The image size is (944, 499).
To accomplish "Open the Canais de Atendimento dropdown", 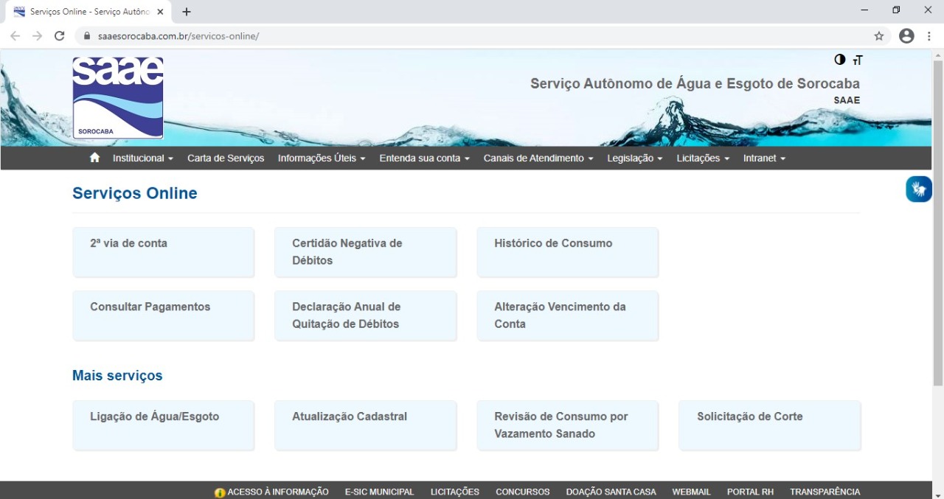I will point(538,158).
